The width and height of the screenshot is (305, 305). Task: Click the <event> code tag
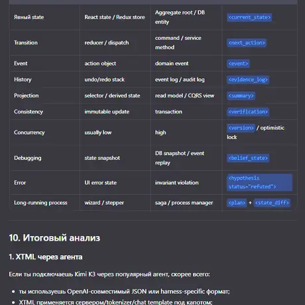pos(238,64)
